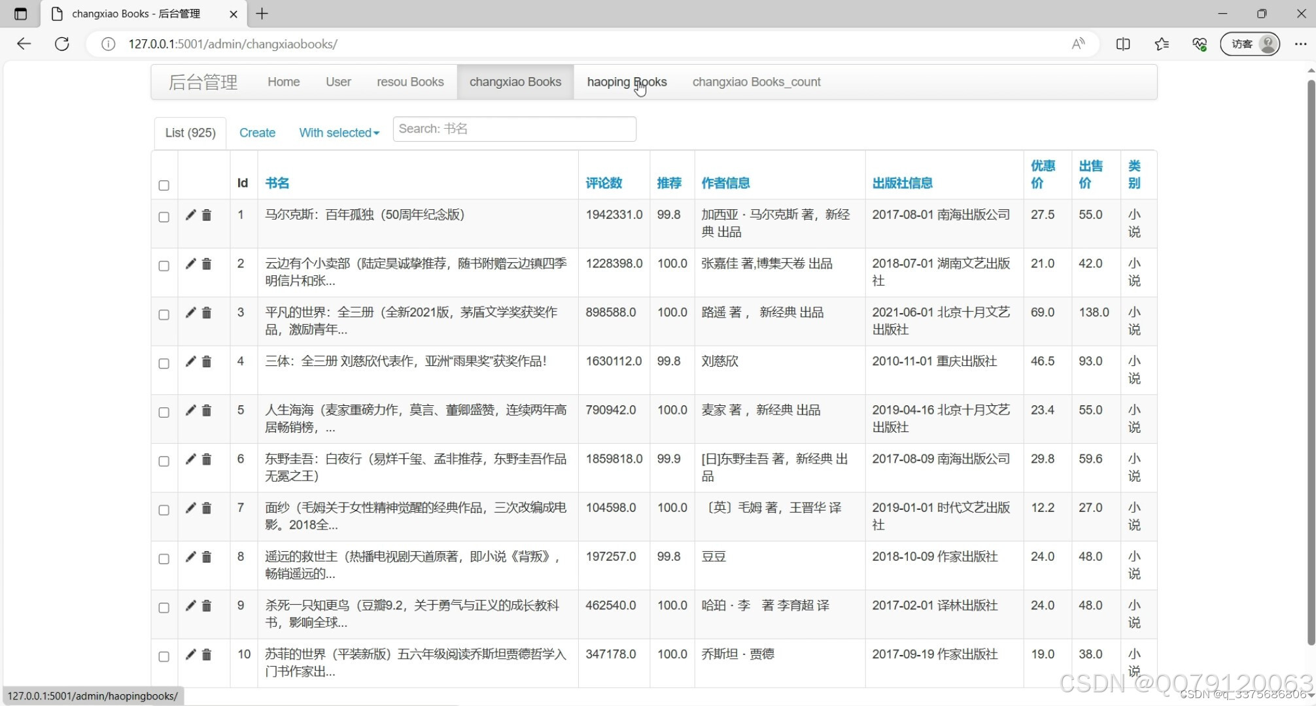
Task: Check the checkbox for 马尔克斯：百年孤独
Action: click(x=164, y=218)
